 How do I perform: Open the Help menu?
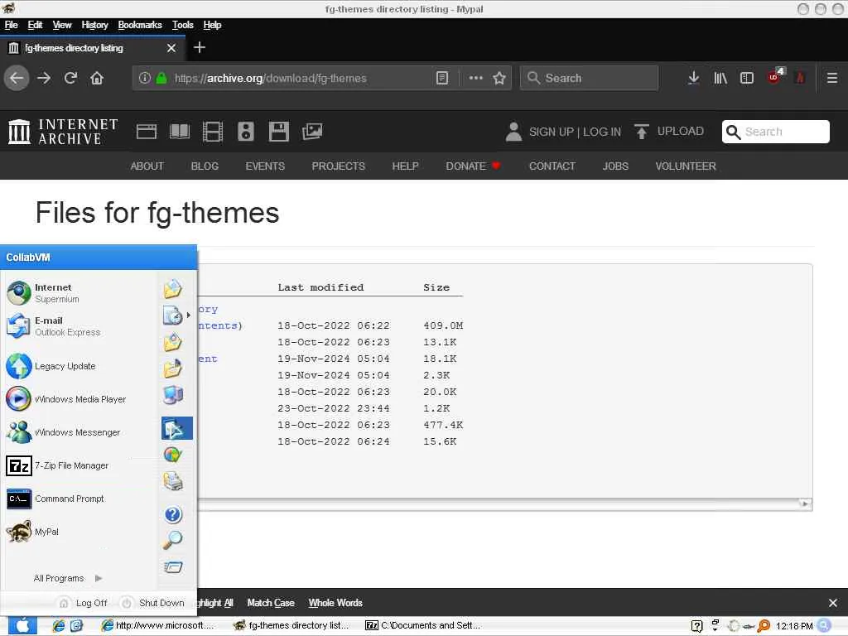pyautogui.click(x=212, y=25)
